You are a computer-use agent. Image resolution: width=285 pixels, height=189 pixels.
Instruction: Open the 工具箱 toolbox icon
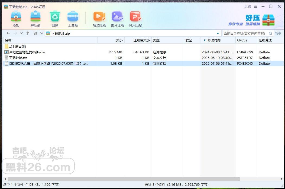[73, 16]
